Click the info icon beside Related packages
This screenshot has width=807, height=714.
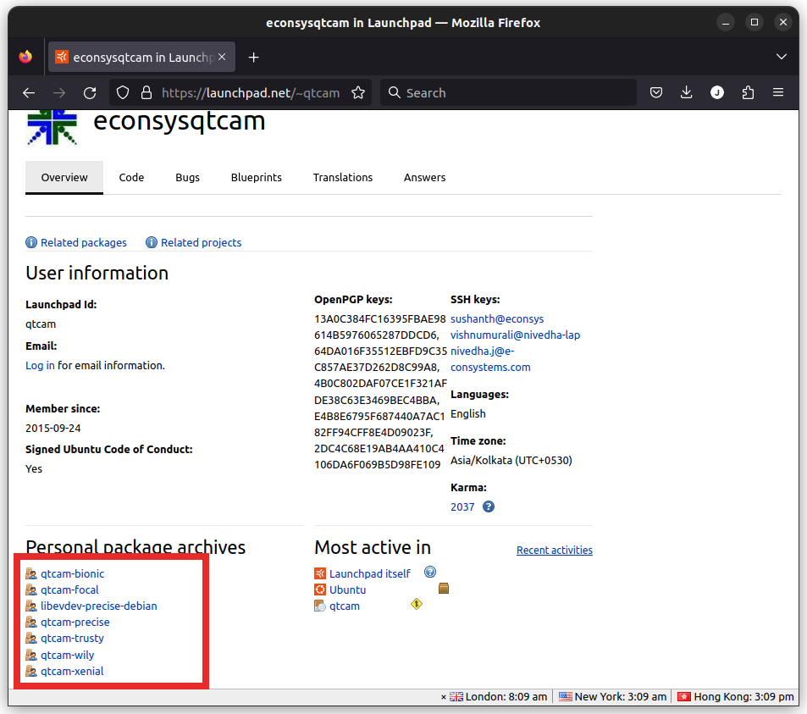[31, 242]
